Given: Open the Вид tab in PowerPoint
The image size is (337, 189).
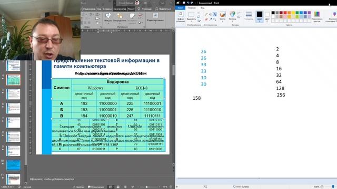Looking at the screenshot, I should 99,9.
